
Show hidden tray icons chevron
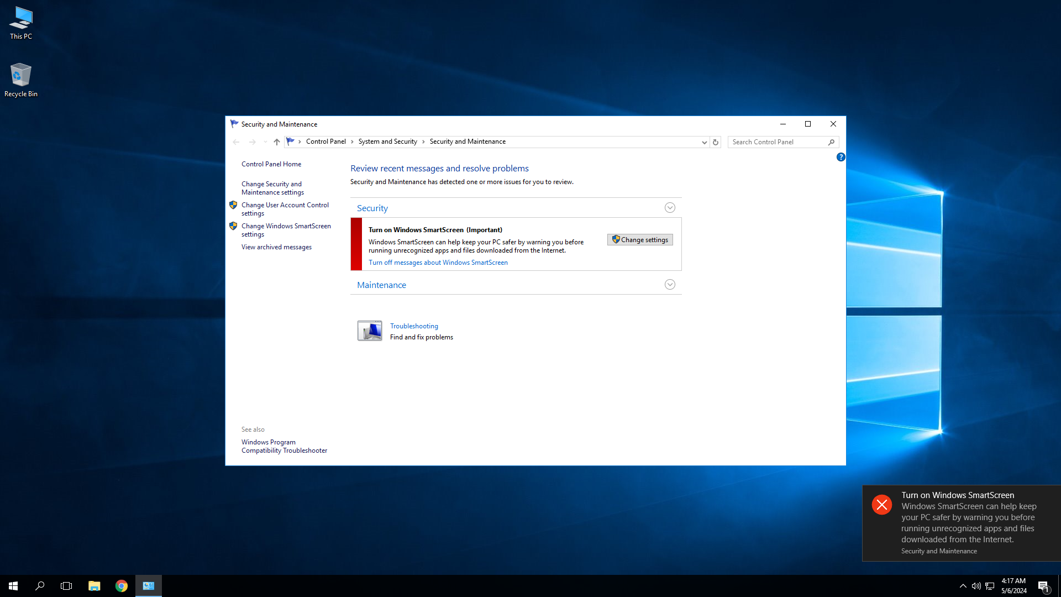[x=963, y=586]
